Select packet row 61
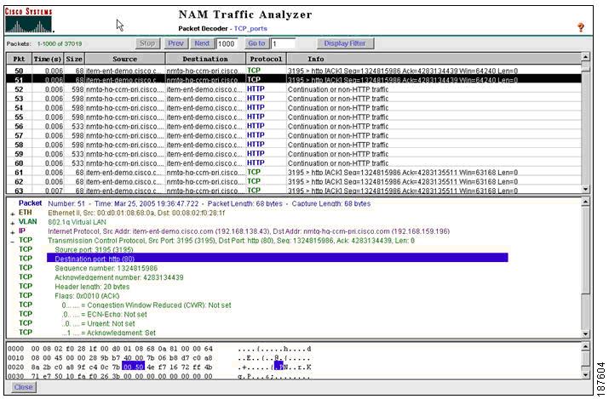Screen dimensions: 609x399 coord(294,172)
